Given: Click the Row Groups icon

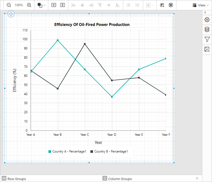Looking at the screenshot, I should (4, 178).
